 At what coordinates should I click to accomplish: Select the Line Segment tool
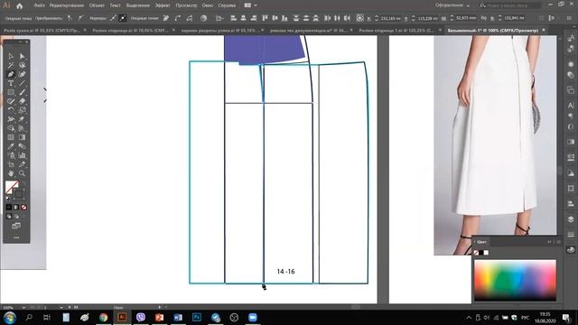coord(22,83)
